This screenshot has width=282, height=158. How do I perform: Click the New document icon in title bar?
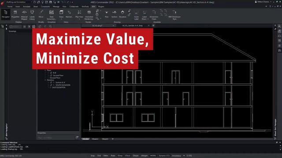[34, 2]
